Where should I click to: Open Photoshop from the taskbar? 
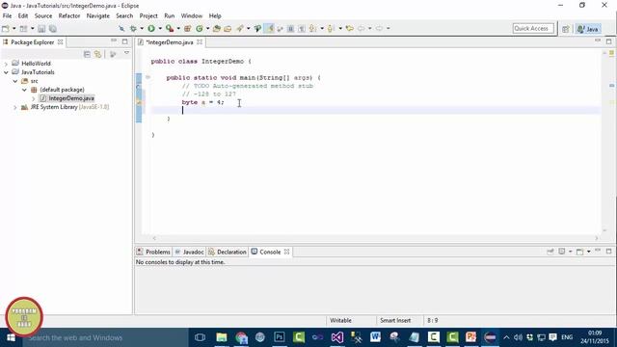click(x=280, y=337)
